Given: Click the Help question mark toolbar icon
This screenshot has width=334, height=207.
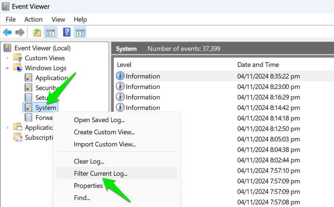Looking at the screenshot, I should point(67,32).
